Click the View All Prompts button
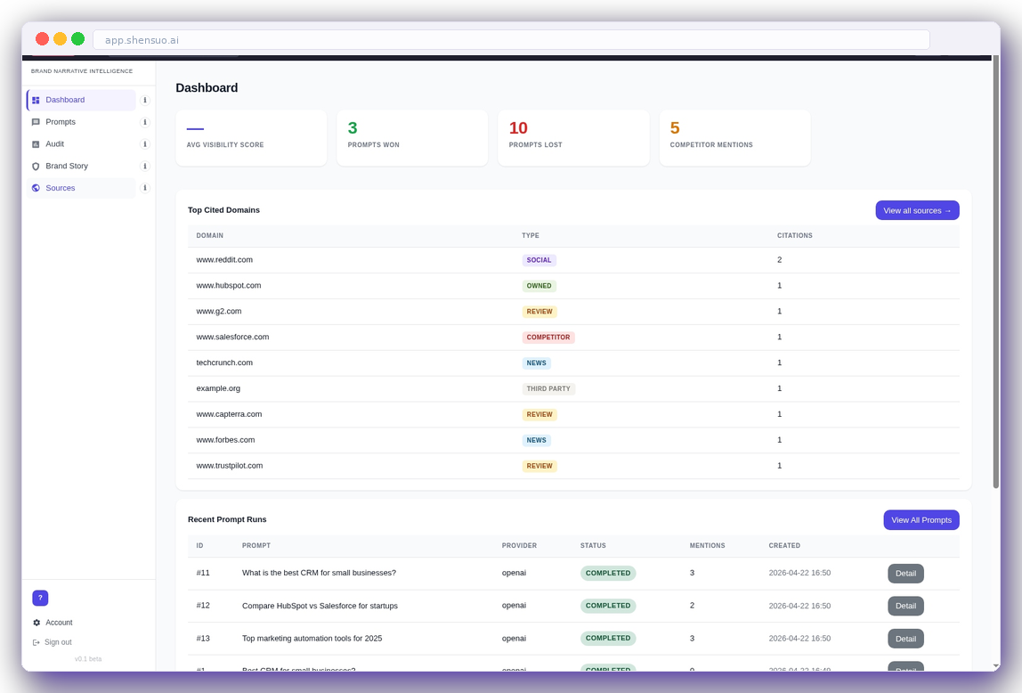This screenshot has height=693, width=1022. tap(921, 519)
